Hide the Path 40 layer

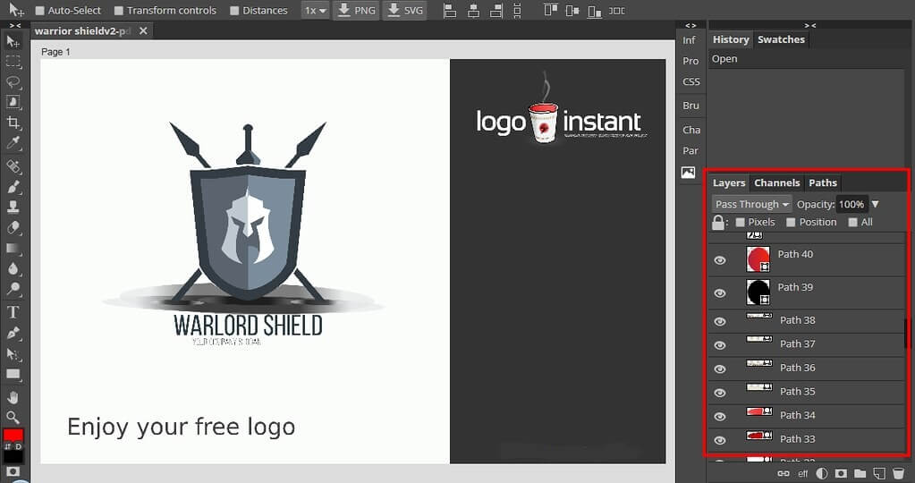click(720, 260)
